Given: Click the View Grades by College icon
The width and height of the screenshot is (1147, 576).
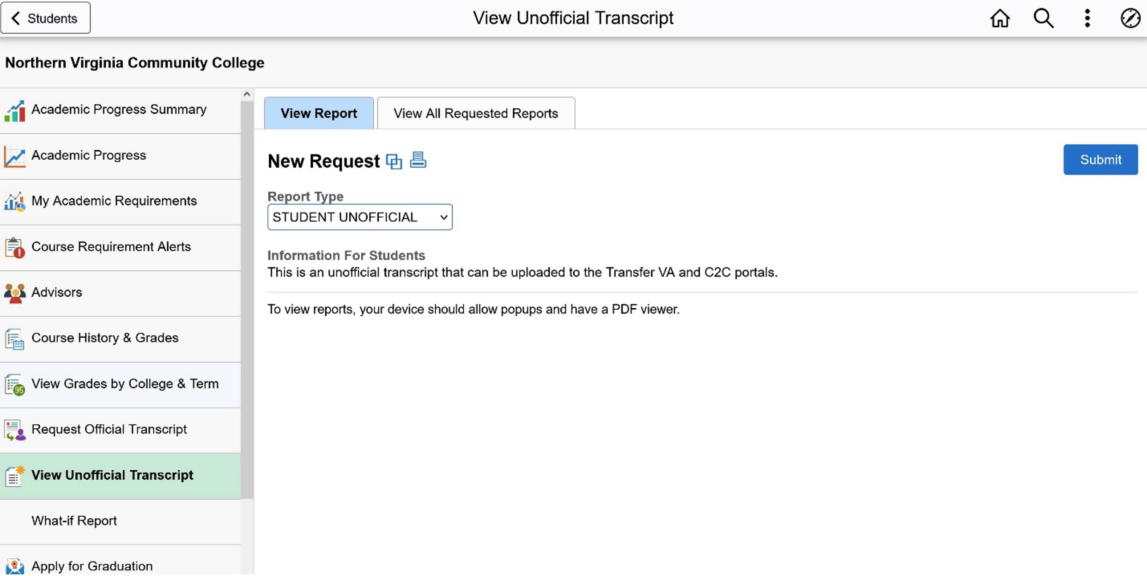Looking at the screenshot, I should pos(15,385).
